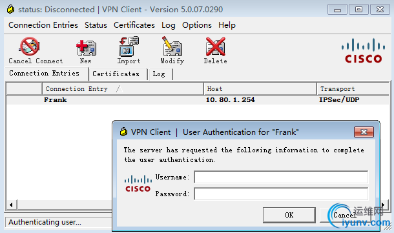The height and width of the screenshot is (233, 394).
Task: Open the Help menu
Action: (227, 25)
